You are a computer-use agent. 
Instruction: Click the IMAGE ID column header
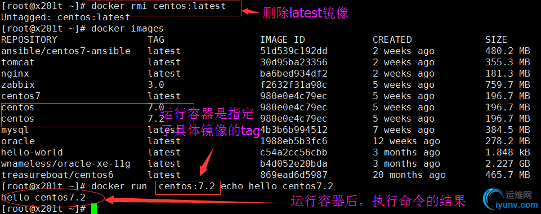[x=283, y=39]
